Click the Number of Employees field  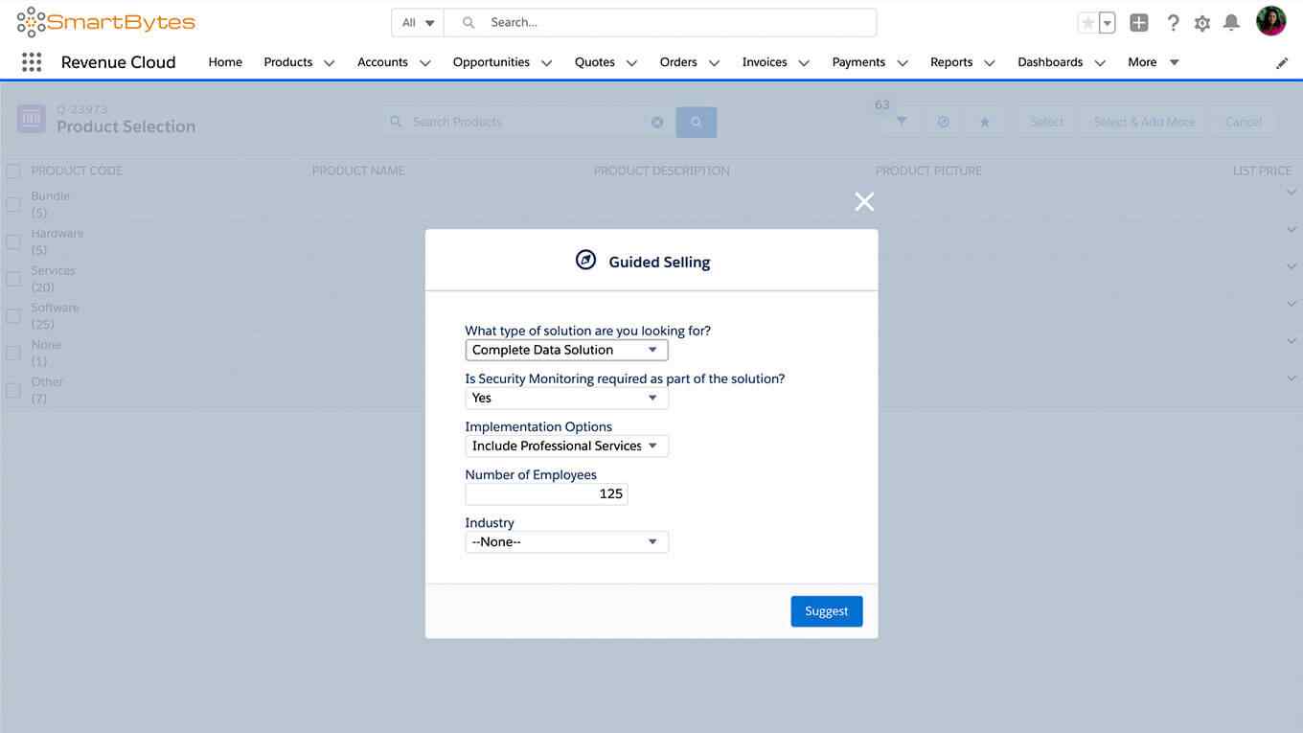click(546, 493)
